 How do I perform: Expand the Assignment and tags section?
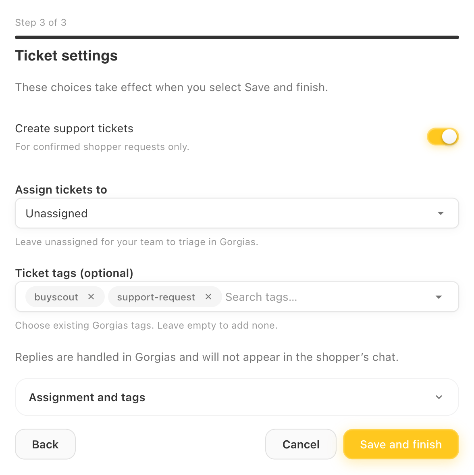tap(237, 397)
